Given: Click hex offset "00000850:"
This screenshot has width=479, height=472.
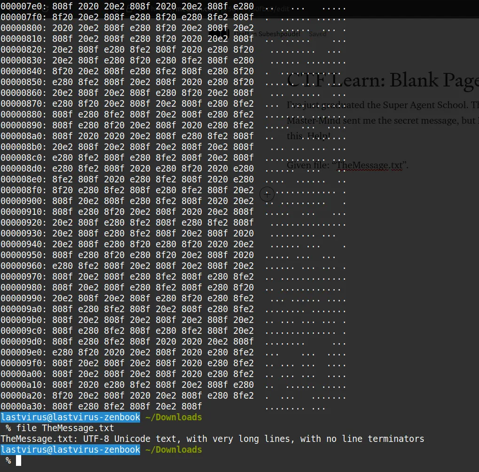Looking at the screenshot, I should [24, 82].
